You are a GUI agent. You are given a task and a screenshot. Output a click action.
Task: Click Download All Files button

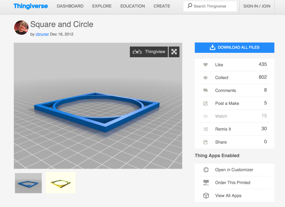pos(234,47)
